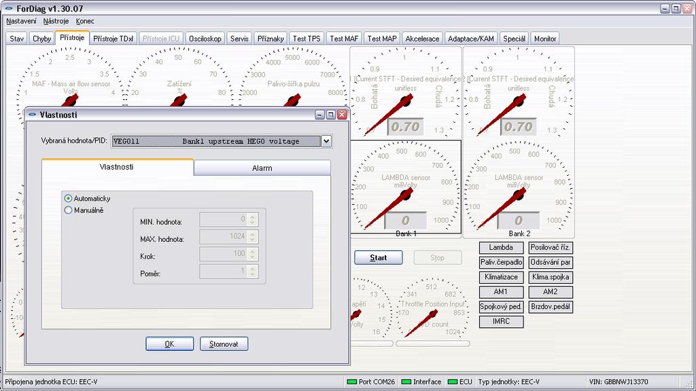Click the MIN. hodnota spinner field
Viewport: 696px width, 391px height.
[x=228, y=219]
